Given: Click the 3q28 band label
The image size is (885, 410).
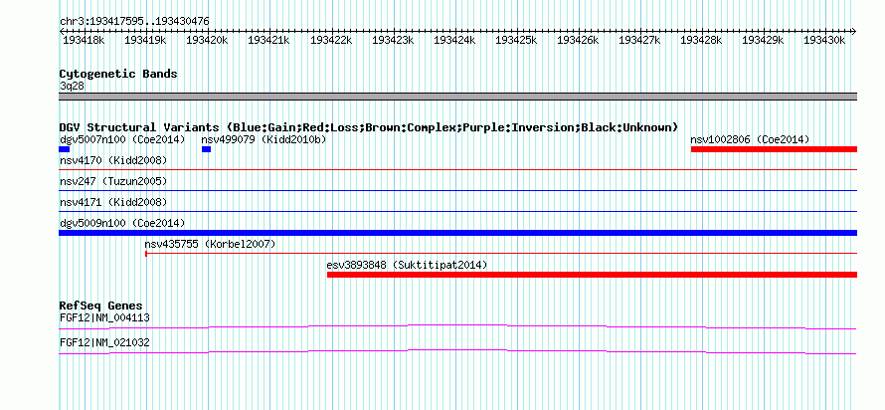Looking at the screenshot, I should pyautogui.click(x=72, y=86).
